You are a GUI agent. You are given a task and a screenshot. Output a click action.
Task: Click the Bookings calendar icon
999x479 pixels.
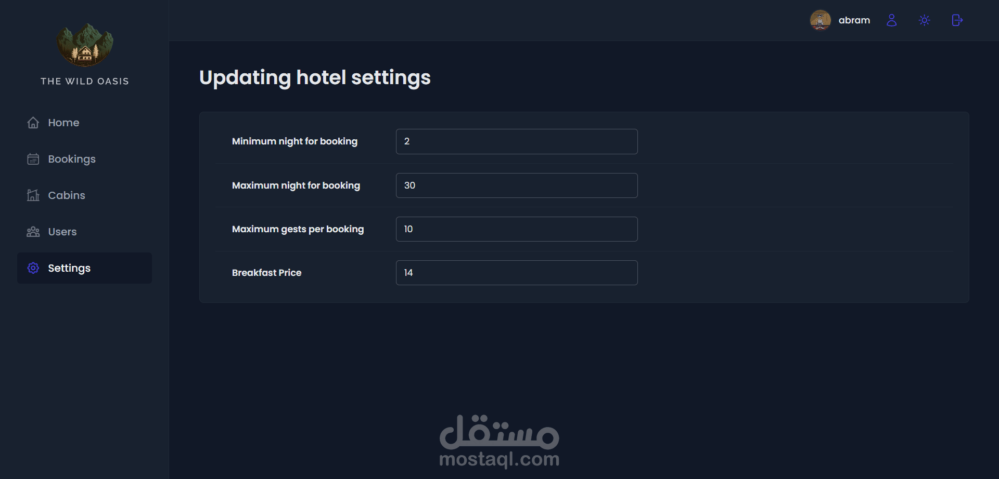pyautogui.click(x=33, y=159)
